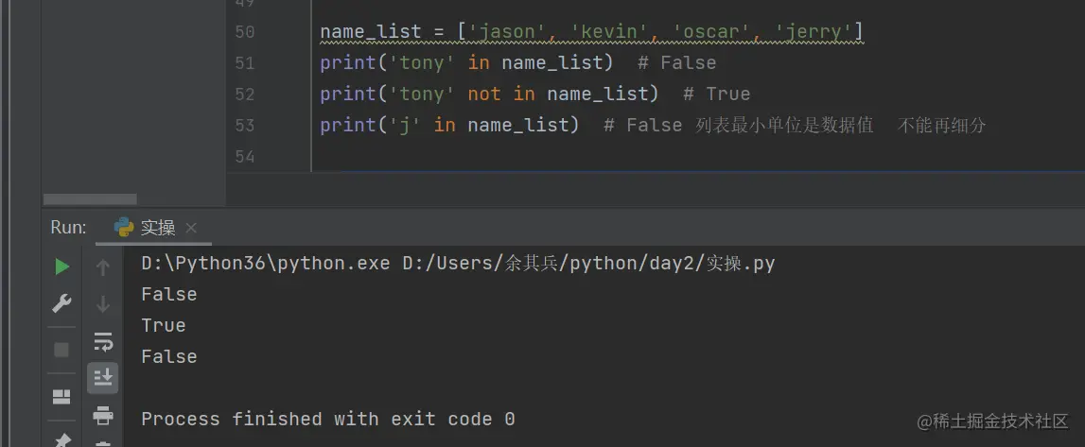Click the Restore Layout icon

pyautogui.click(x=61, y=396)
